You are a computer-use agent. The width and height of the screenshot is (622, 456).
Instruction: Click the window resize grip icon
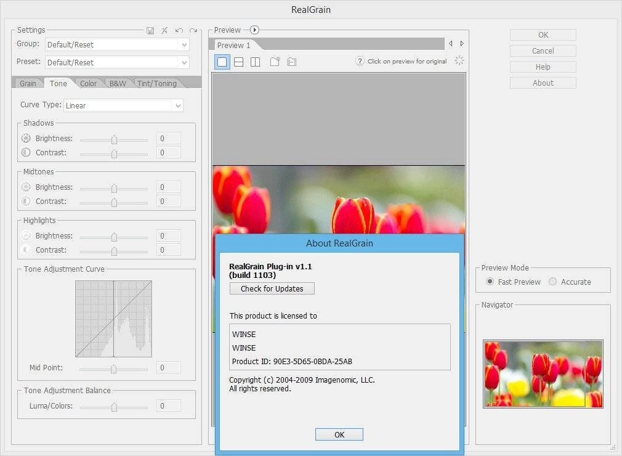[x=613, y=447]
